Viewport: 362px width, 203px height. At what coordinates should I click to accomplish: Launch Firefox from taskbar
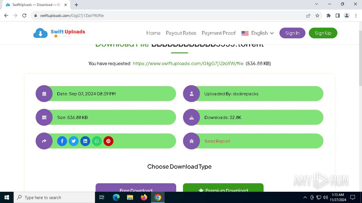[x=144, y=197]
